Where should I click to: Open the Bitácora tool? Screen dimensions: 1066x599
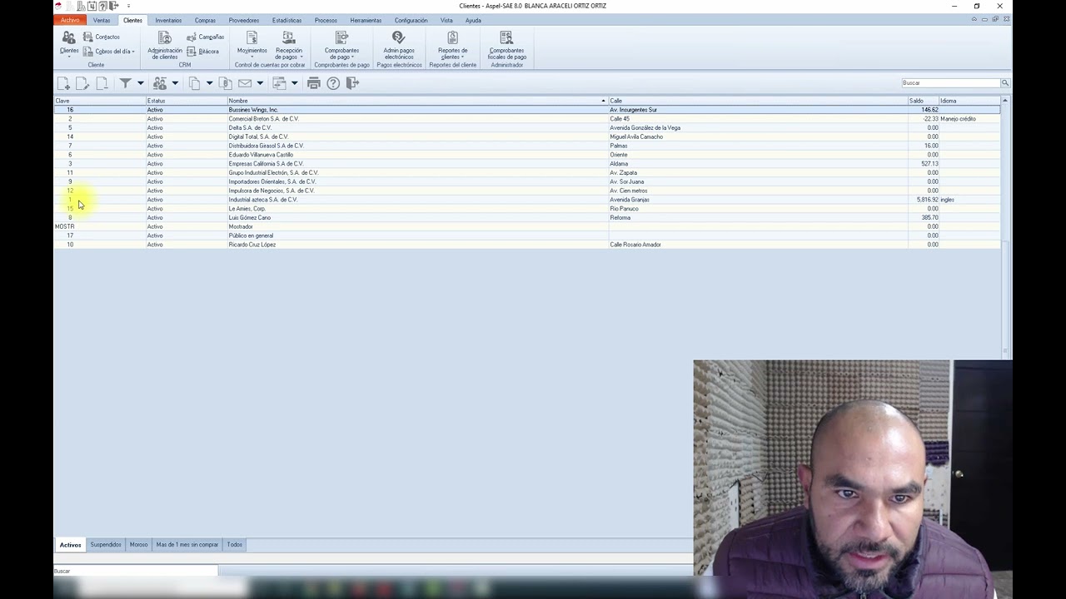[202, 52]
